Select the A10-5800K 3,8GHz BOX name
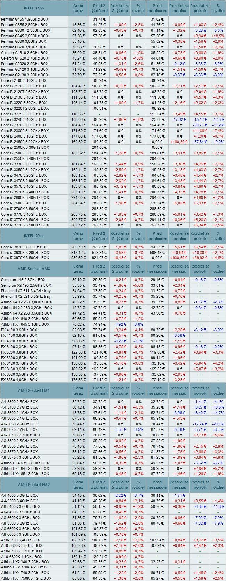Image resolution: width=226 pixels, height=581 pixels. click(22, 546)
